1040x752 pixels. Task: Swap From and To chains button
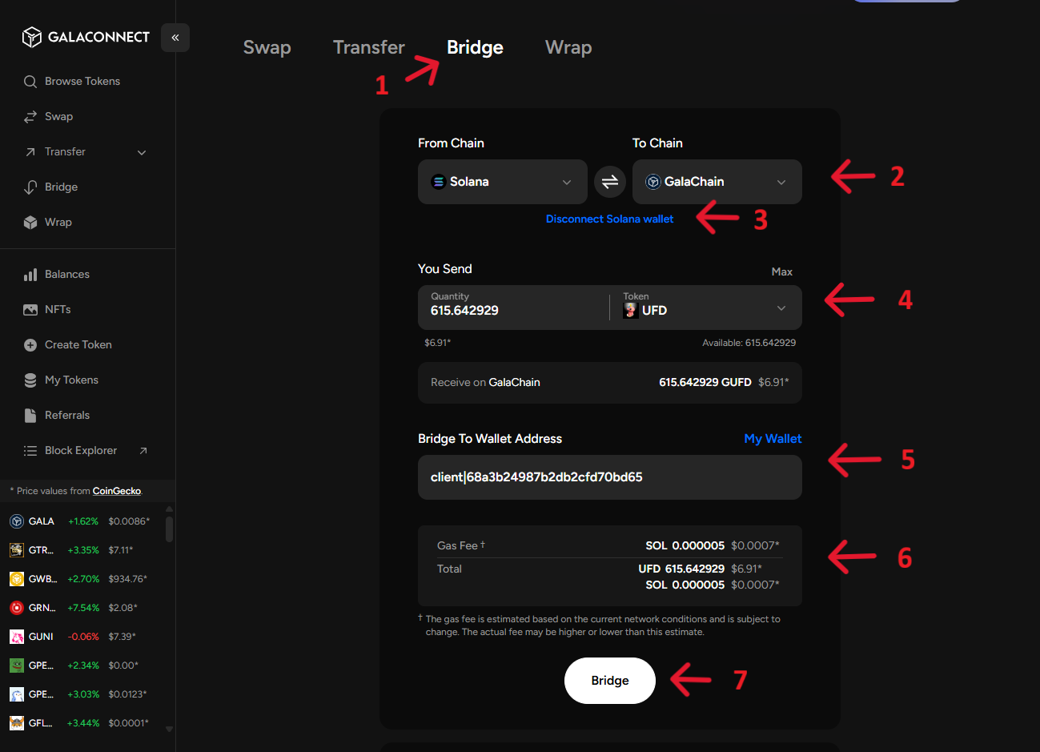coord(610,182)
